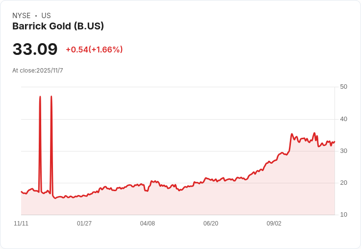Click the 40 price axis label
Image resolution: width=361 pixels, height=249 pixels.
pos(343,119)
